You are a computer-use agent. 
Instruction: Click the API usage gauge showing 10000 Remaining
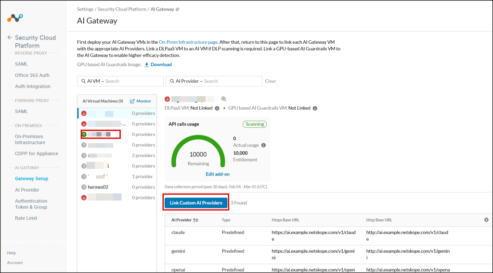click(198, 151)
